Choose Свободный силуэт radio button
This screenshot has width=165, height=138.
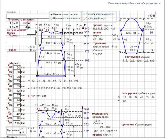click(x=84, y=18)
